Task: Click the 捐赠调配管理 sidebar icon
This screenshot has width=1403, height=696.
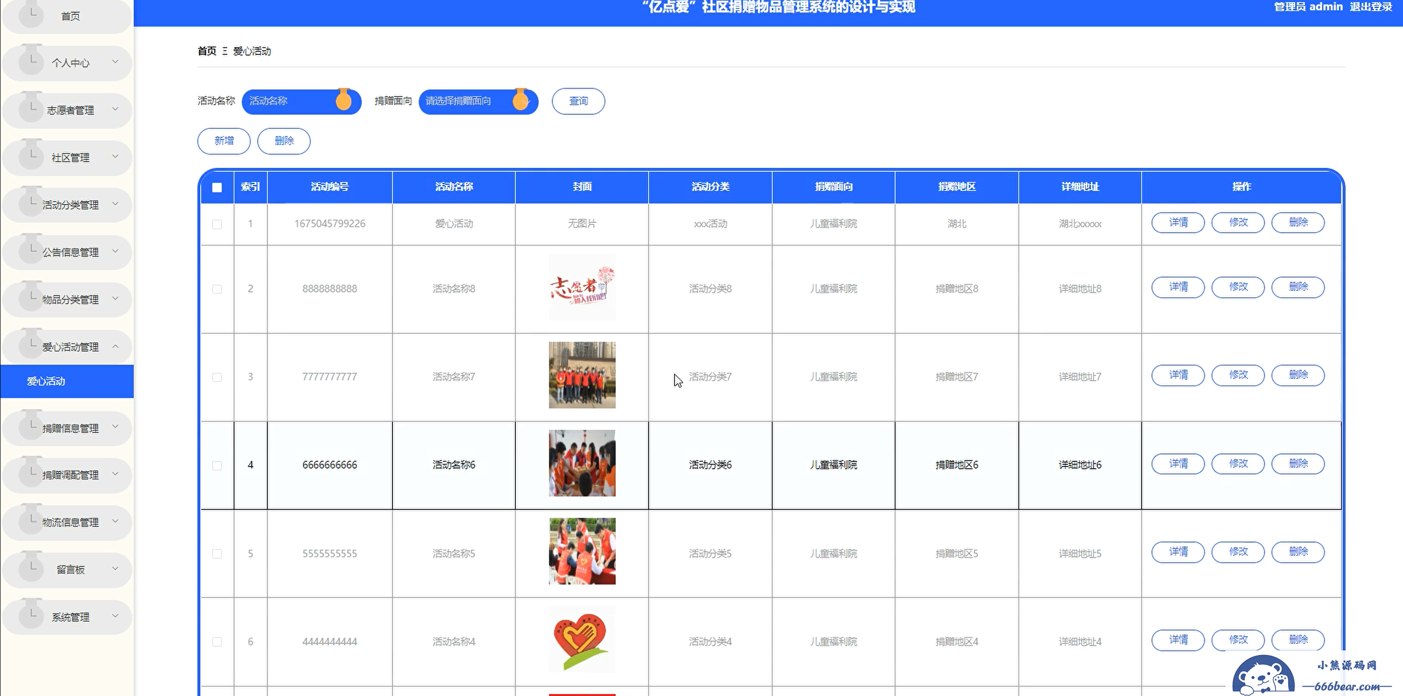Action: (x=31, y=471)
